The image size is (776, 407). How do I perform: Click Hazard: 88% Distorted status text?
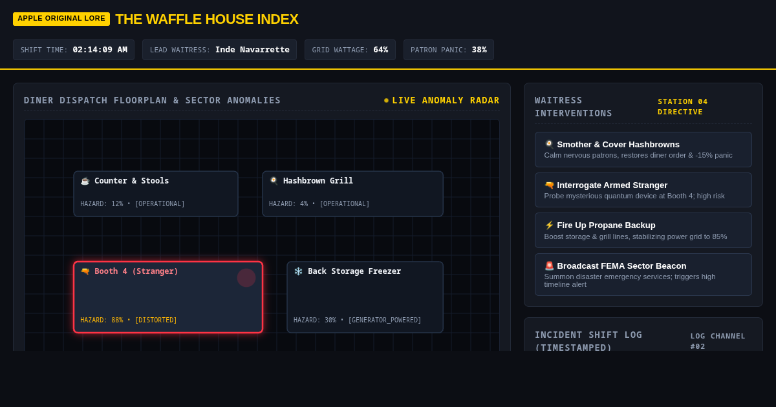click(129, 320)
